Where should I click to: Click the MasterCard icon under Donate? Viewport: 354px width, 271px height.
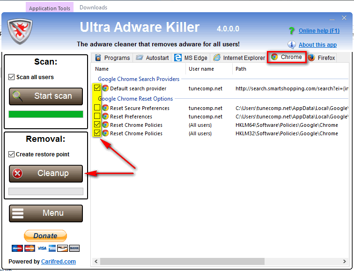click(29, 248)
